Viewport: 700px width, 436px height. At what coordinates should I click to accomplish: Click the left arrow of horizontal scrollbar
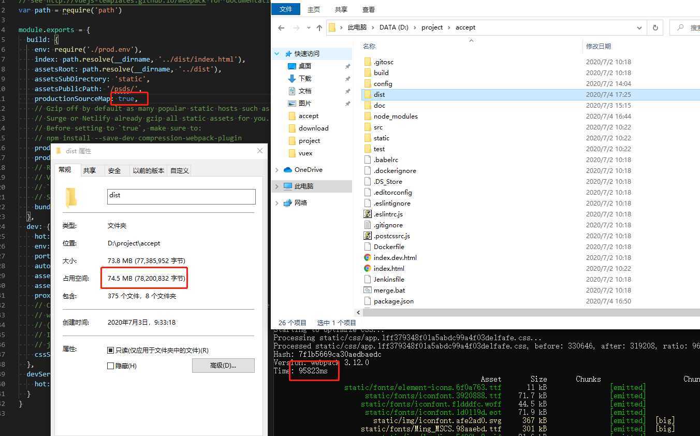[358, 312]
